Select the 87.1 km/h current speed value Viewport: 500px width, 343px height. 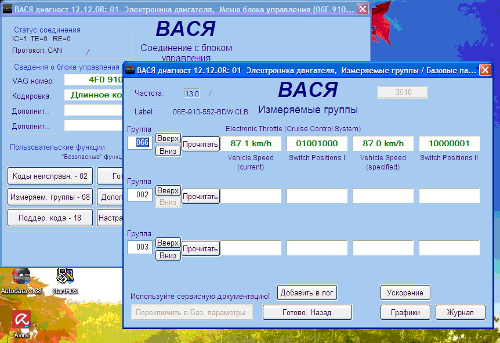pyautogui.click(x=251, y=143)
